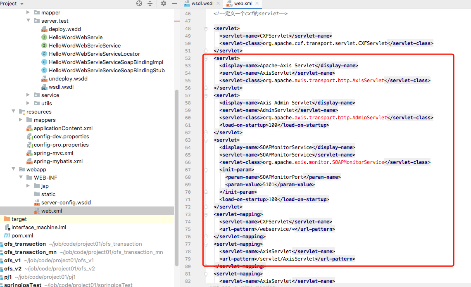Click the applicationContent.xml file icon
The image size is (471, 287).
click(x=29, y=128)
